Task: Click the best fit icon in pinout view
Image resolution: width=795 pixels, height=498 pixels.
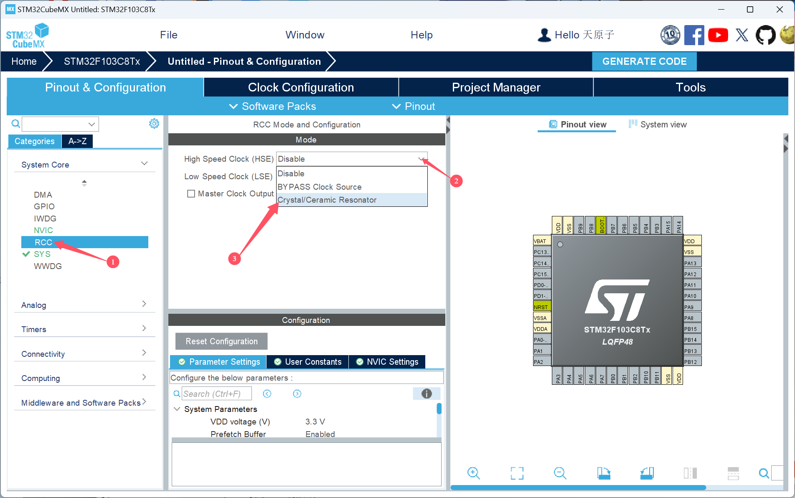Action: (517, 473)
